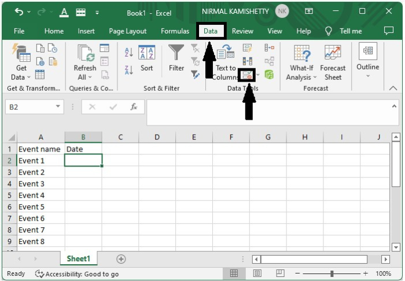The width and height of the screenshot is (405, 281).
Task: Open the Help tab
Action: point(304,31)
